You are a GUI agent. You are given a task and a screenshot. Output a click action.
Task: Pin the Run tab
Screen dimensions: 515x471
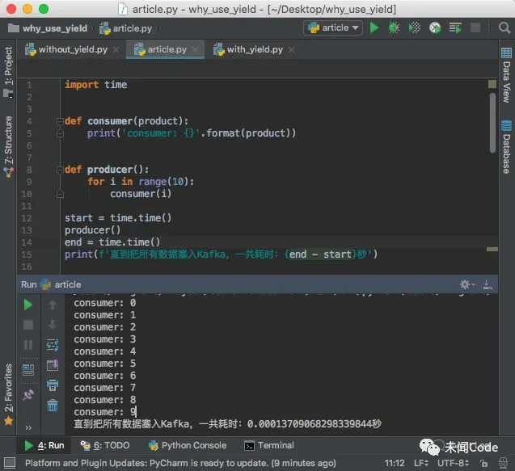[x=28, y=395]
